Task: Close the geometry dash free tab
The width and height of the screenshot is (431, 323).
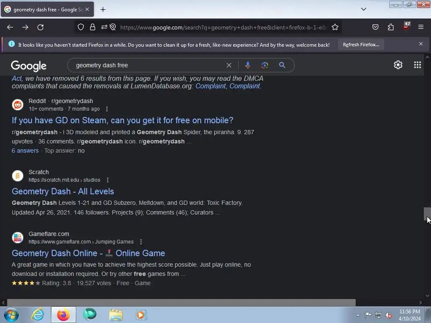Action: pos(87,9)
